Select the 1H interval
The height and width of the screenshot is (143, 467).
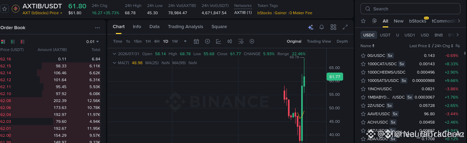point(148,41)
